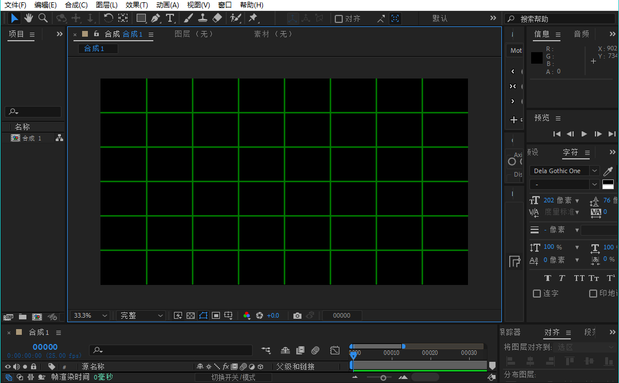The height and width of the screenshot is (383, 619).
Task: Switch to the 音频 tab
Action: point(581,34)
